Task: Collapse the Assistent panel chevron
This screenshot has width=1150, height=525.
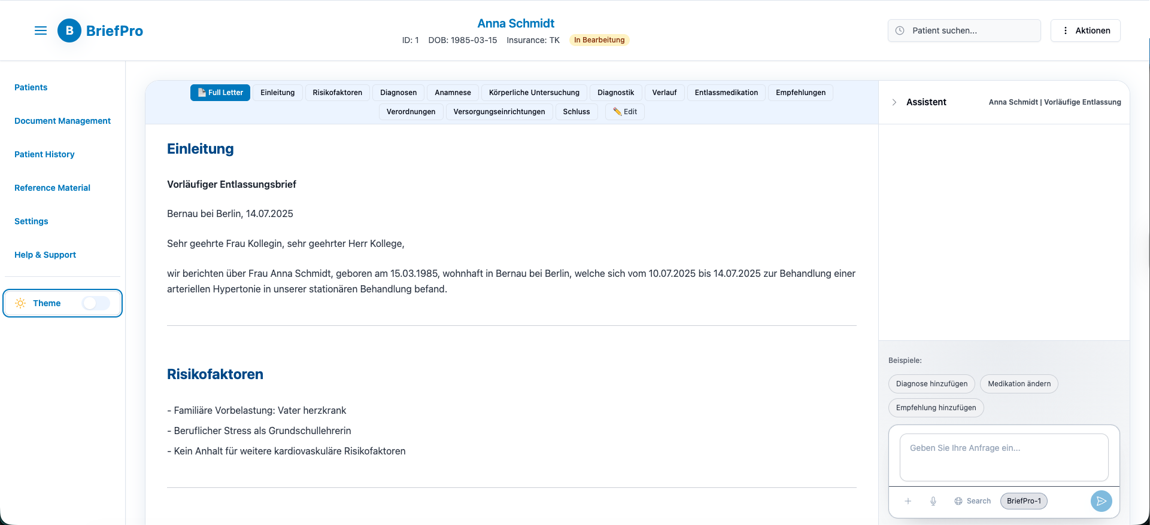Action: point(894,102)
